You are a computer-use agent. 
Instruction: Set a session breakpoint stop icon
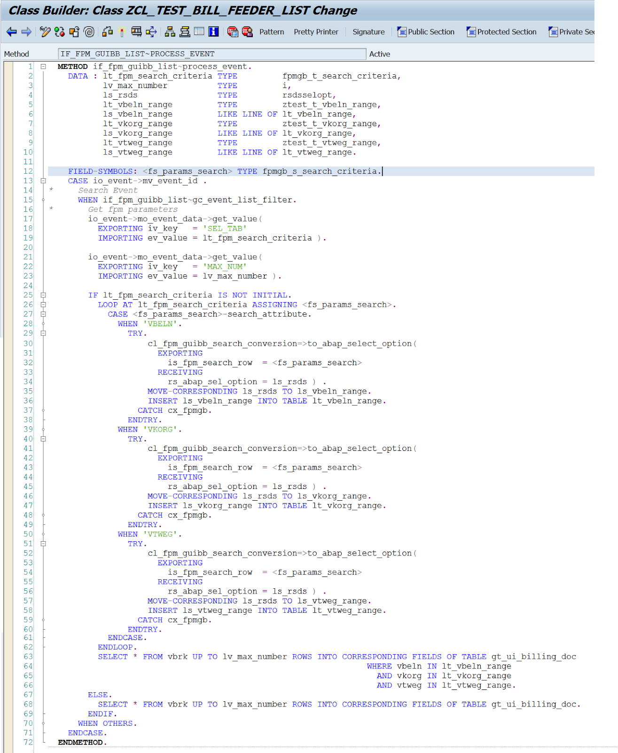[x=233, y=32]
